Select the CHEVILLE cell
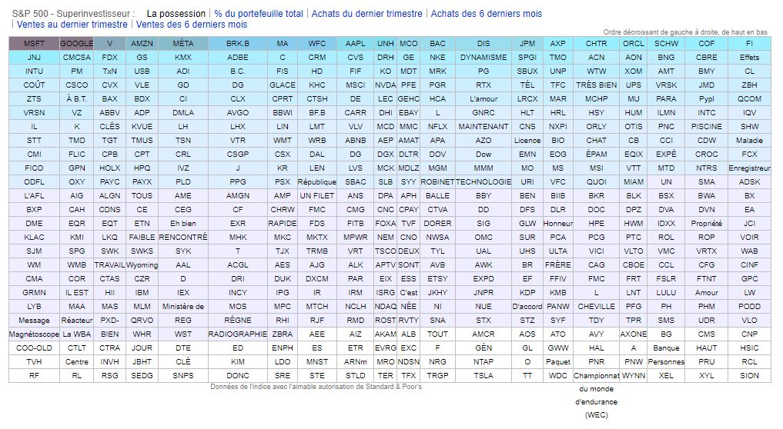The image size is (783, 429). pyautogui.click(x=596, y=307)
